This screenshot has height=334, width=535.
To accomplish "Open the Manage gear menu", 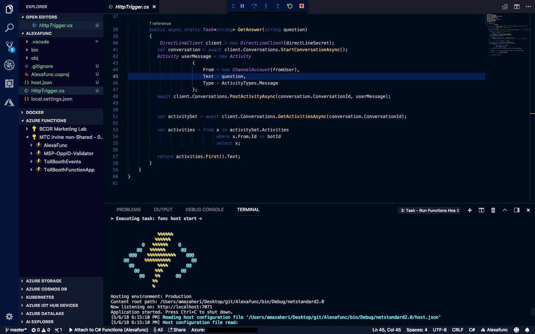I will click(9, 317).
